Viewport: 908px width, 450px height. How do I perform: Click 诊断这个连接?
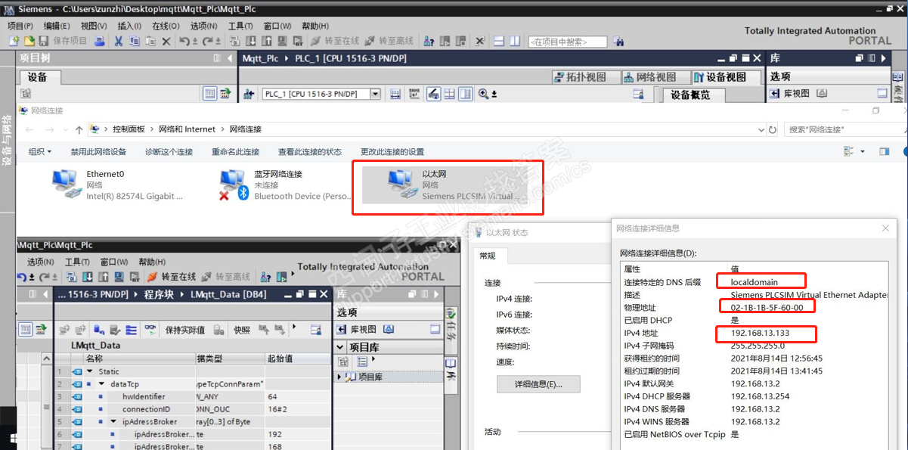169,151
